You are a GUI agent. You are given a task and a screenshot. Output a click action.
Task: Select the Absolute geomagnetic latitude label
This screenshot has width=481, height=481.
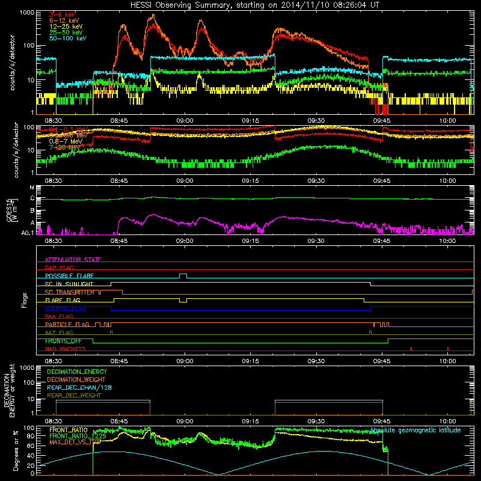coord(415,430)
